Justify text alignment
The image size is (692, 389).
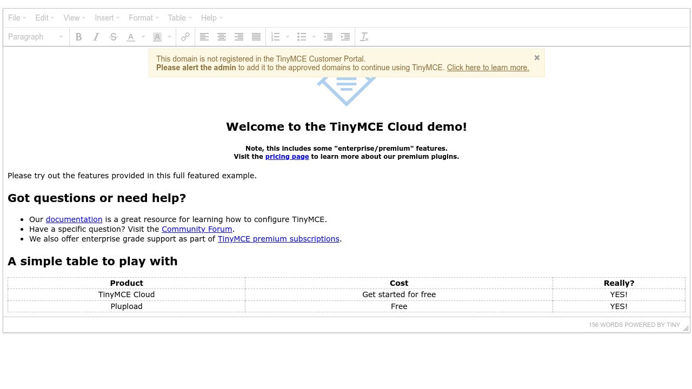tap(256, 37)
